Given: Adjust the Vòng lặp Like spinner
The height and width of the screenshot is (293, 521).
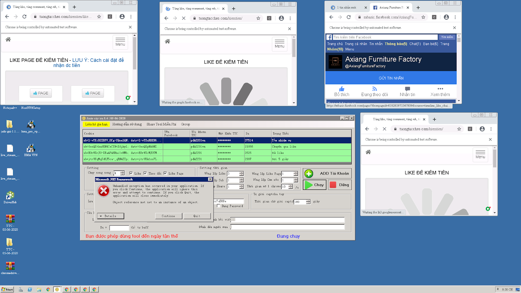Looking at the screenshot, I should click(x=241, y=174).
